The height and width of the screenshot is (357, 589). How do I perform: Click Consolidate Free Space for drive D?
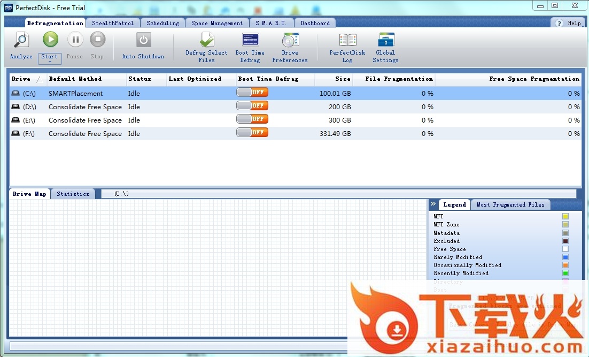(x=86, y=107)
